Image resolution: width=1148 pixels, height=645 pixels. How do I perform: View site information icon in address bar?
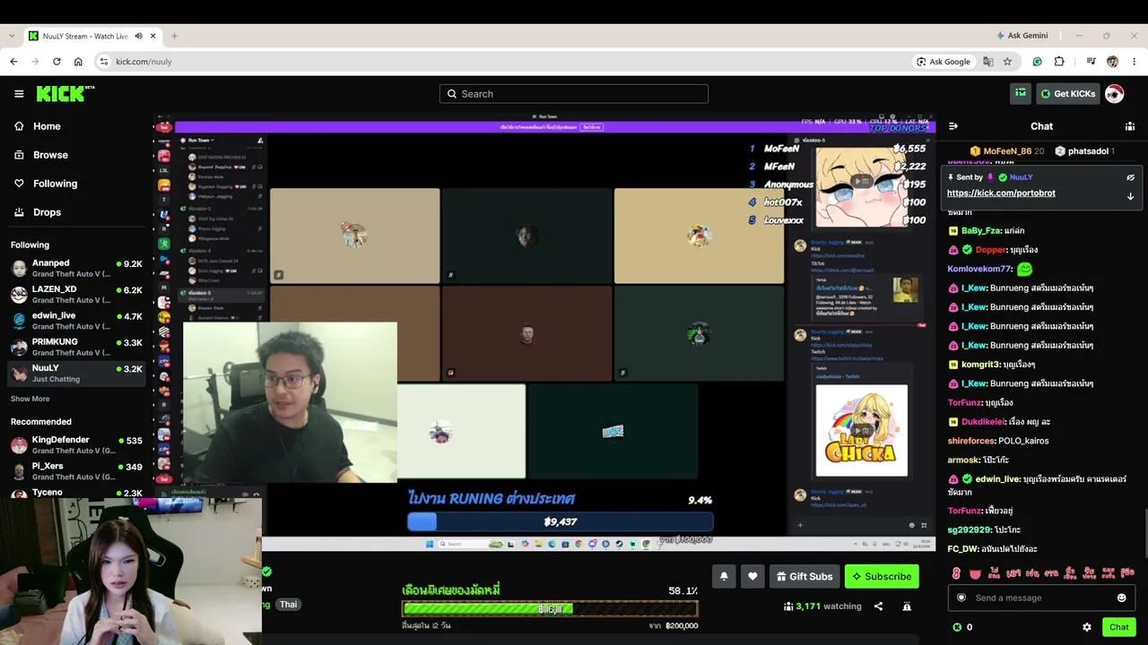pos(104,62)
